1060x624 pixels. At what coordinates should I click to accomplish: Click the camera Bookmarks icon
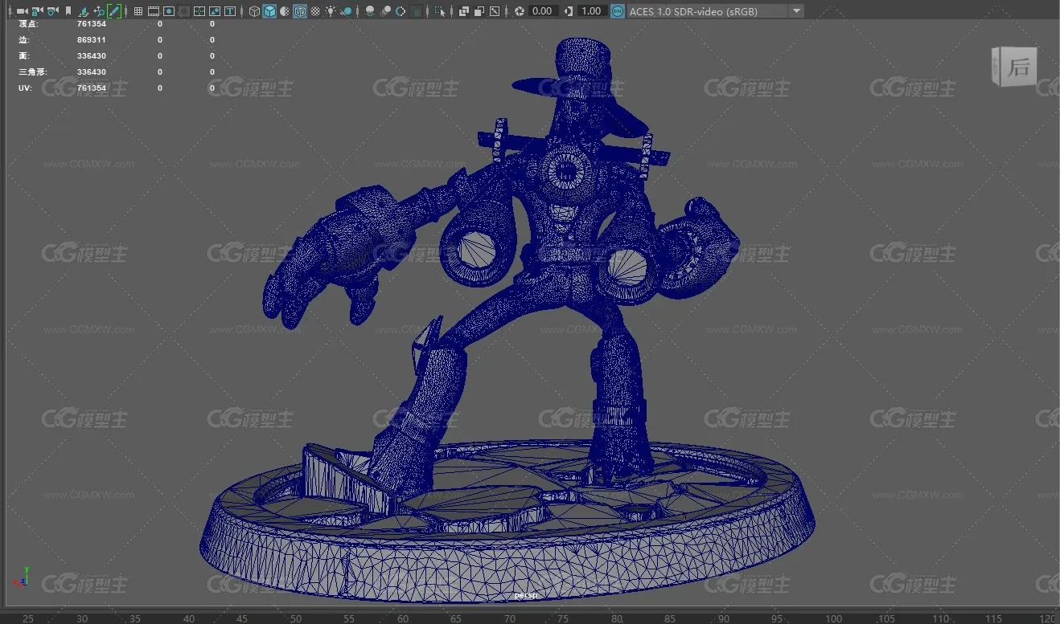[68, 11]
